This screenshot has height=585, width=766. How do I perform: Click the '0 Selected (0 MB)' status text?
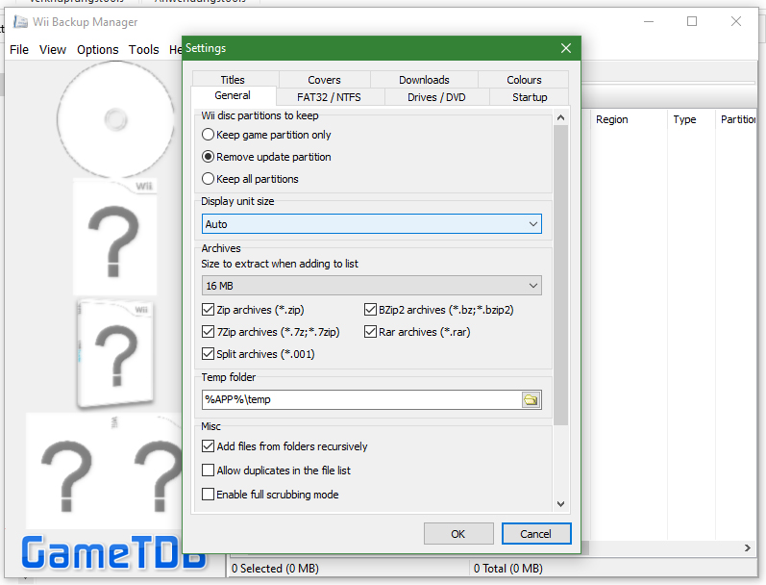[275, 569]
